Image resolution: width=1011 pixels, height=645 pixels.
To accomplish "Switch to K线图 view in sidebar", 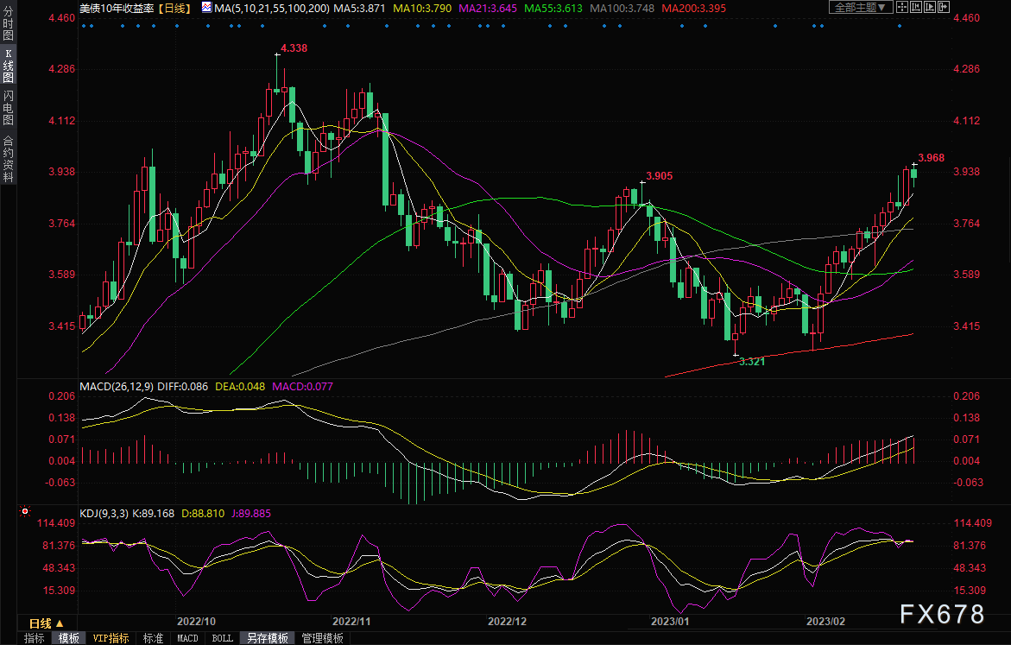I will [9, 66].
